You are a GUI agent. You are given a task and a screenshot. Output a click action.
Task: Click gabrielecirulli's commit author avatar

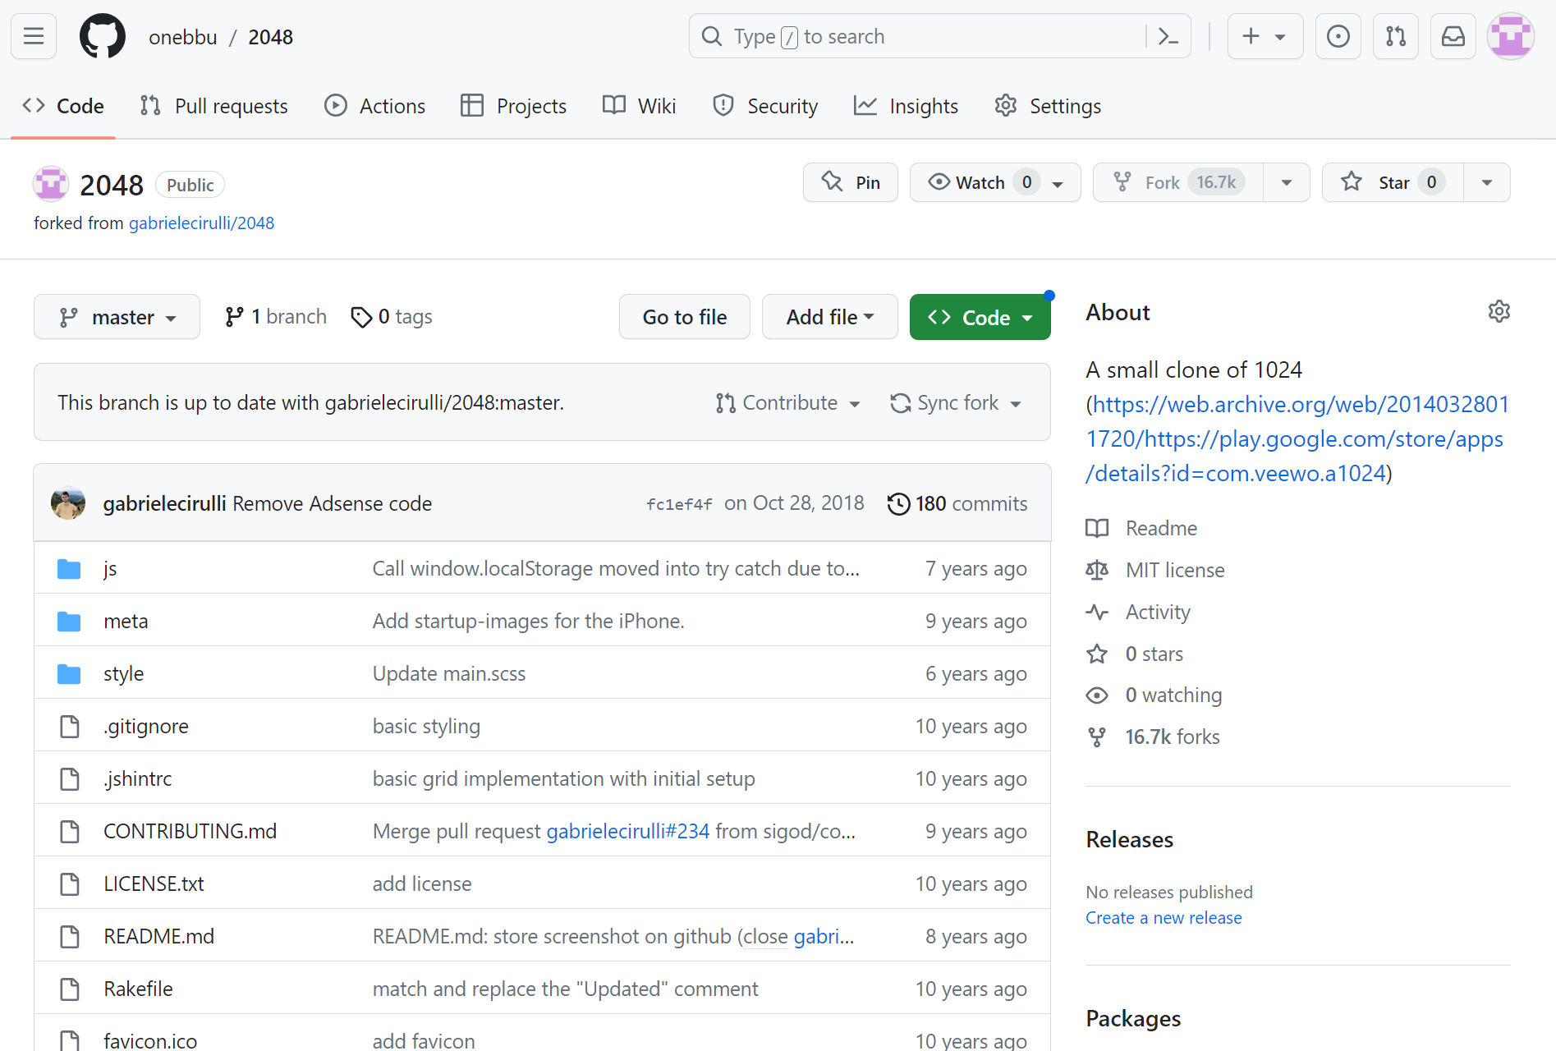click(x=68, y=503)
